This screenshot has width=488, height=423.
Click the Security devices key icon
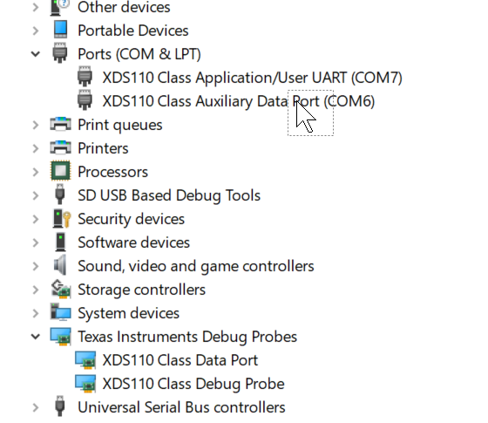point(61,218)
